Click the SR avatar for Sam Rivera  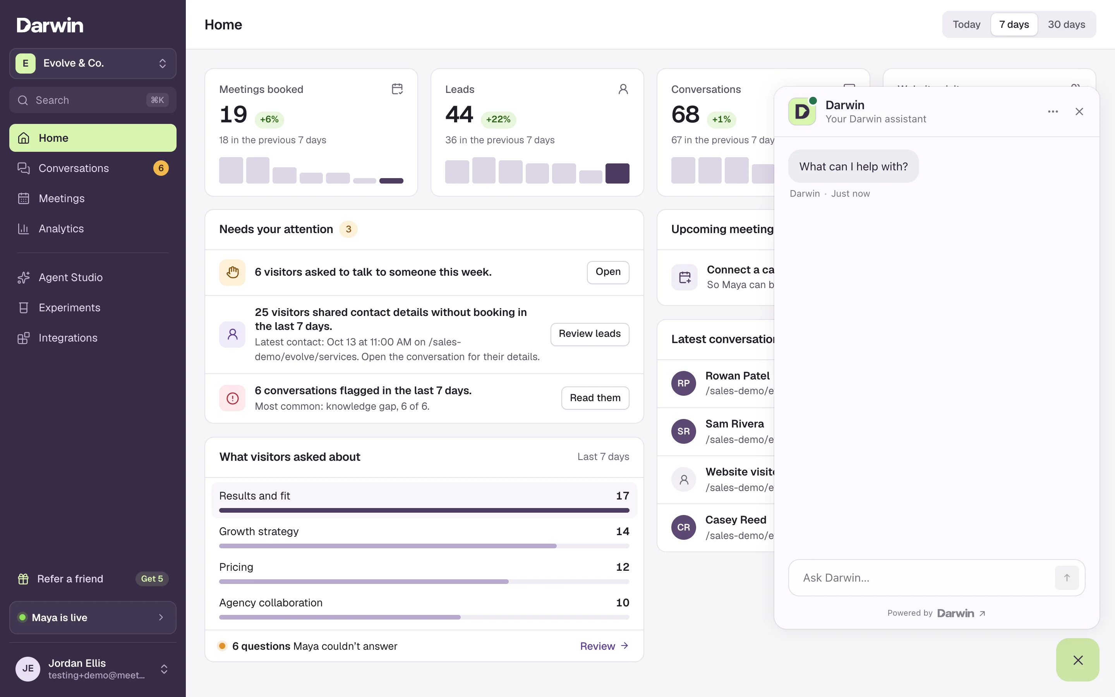tap(683, 431)
